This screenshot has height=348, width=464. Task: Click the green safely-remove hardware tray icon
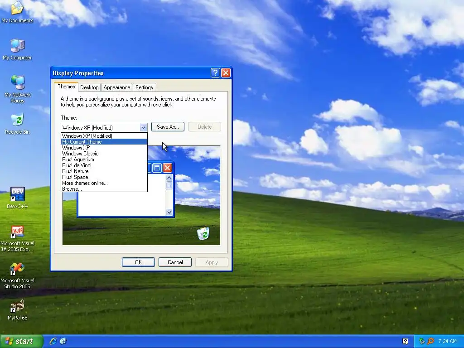(x=422, y=341)
